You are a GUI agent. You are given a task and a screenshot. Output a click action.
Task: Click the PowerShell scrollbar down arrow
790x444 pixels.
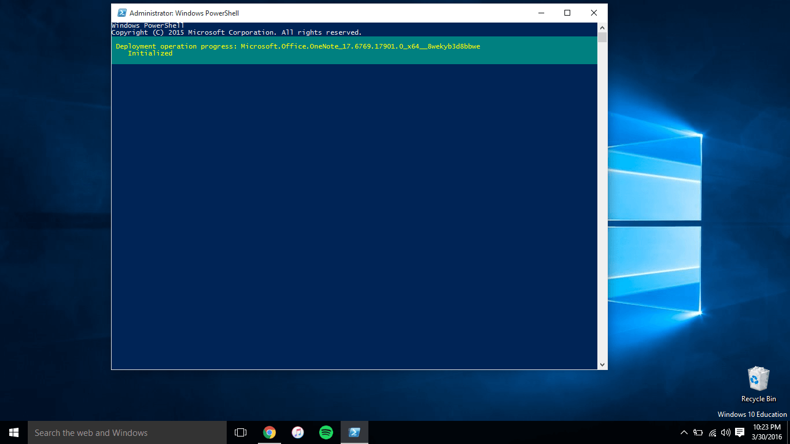click(602, 365)
